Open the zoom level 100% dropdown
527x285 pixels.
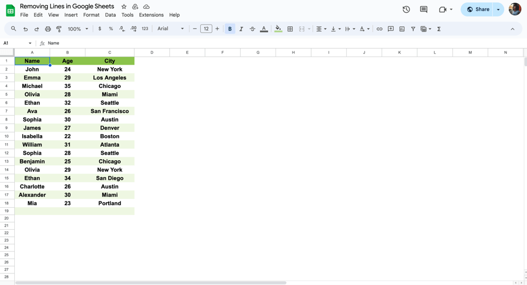pyautogui.click(x=78, y=29)
